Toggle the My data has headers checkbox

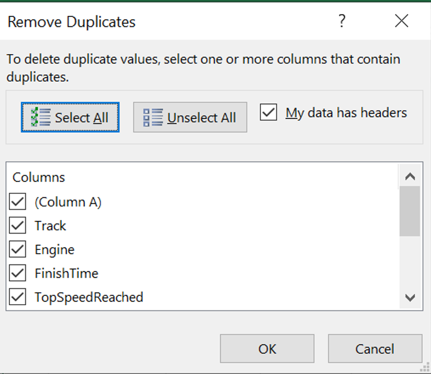point(268,112)
